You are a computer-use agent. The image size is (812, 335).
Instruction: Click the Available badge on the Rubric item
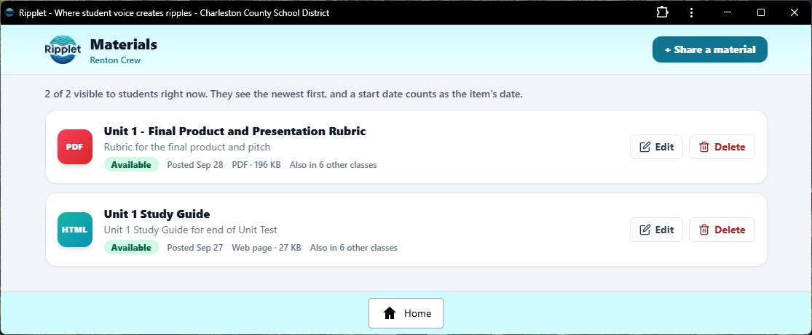tap(131, 165)
